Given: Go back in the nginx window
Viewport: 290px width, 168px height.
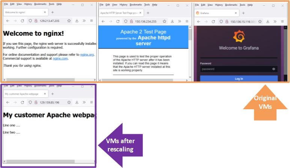Looking at the screenshot, I should click(8, 21).
